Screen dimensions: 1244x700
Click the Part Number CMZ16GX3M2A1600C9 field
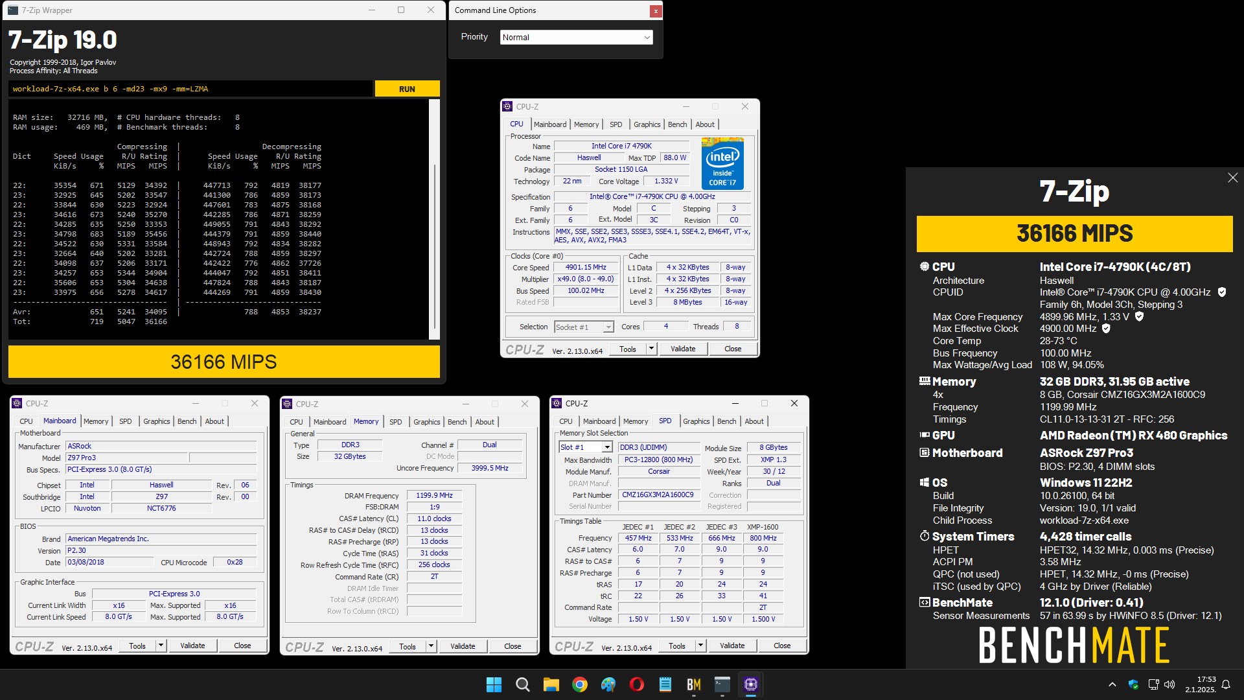pos(658,495)
